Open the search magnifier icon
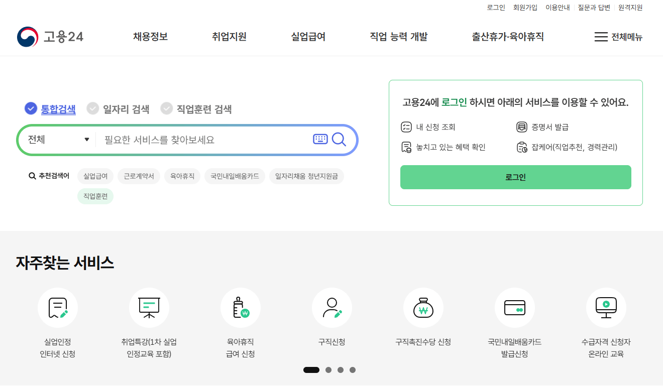 (339, 140)
